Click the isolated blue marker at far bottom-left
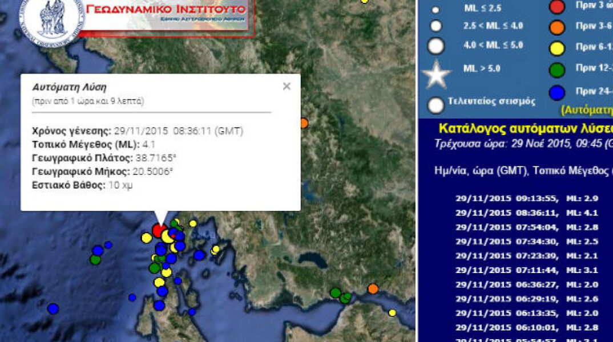 (53, 308)
